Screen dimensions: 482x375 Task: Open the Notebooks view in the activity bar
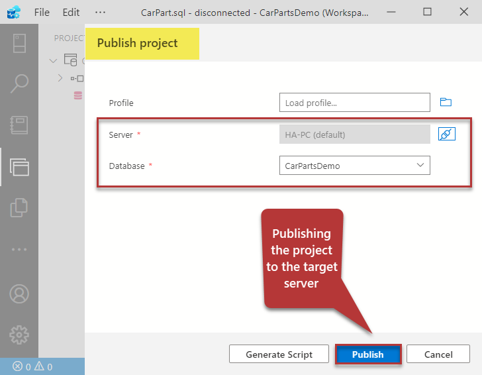click(19, 125)
